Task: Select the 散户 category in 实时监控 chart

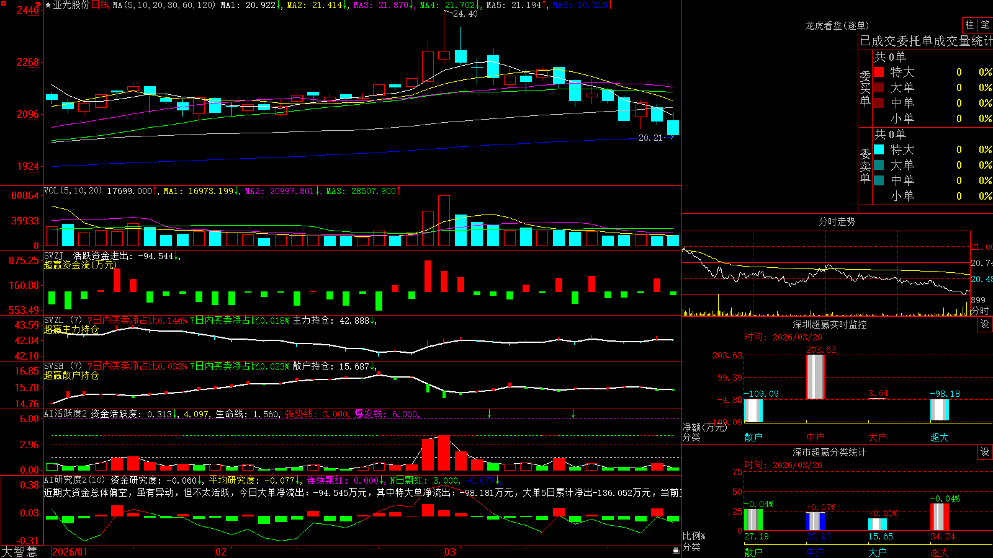Action: coord(753,437)
